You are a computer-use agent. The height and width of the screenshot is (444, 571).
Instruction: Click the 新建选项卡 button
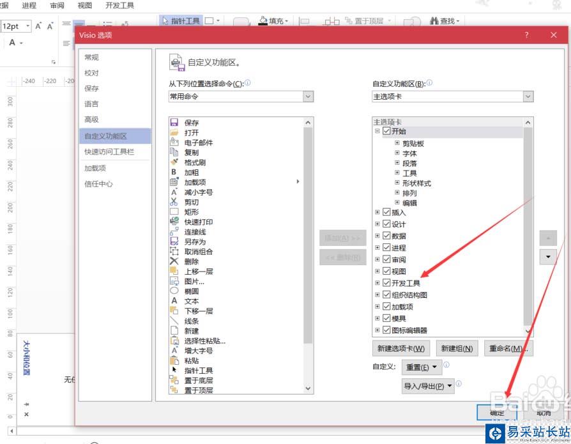click(x=401, y=349)
